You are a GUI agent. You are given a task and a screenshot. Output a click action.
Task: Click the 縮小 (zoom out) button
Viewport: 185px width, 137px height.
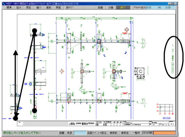point(39,8)
